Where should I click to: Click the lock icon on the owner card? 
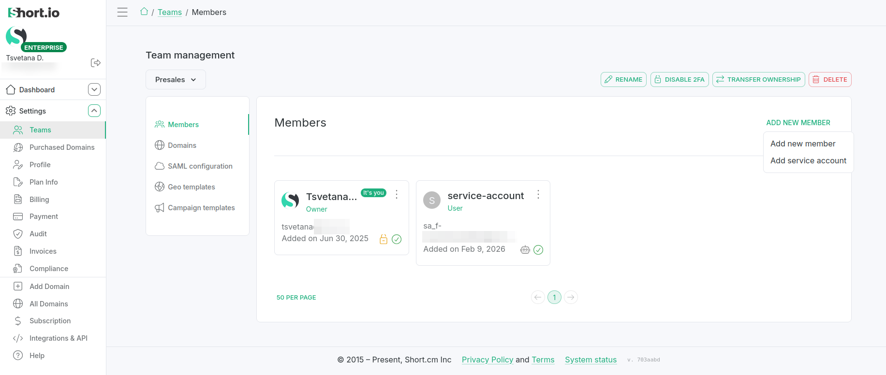pyautogui.click(x=384, y=239)
